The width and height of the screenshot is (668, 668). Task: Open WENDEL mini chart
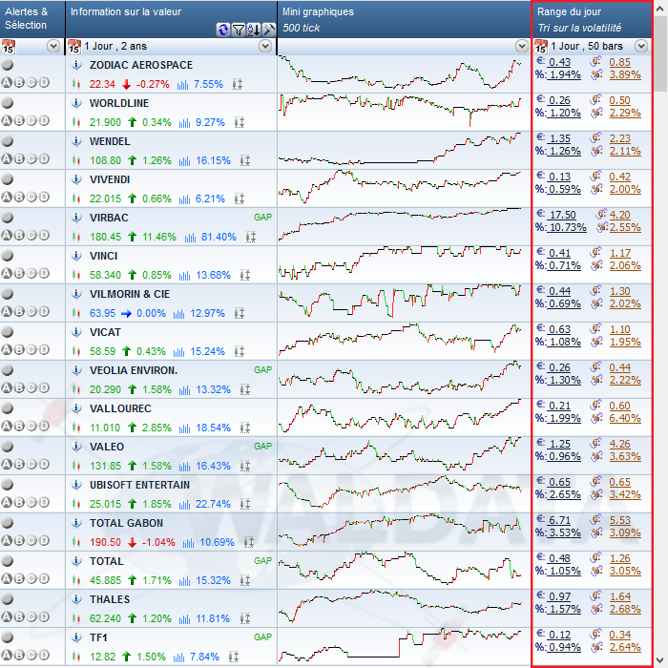(x=401, y=150)
